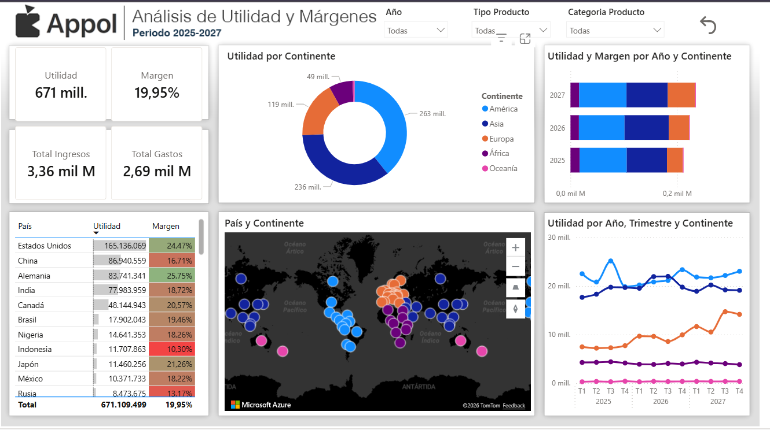Click the map tilt control icon
Image resolution: width=770 pixels, height=430 pixels.
(x=515, y=287)
